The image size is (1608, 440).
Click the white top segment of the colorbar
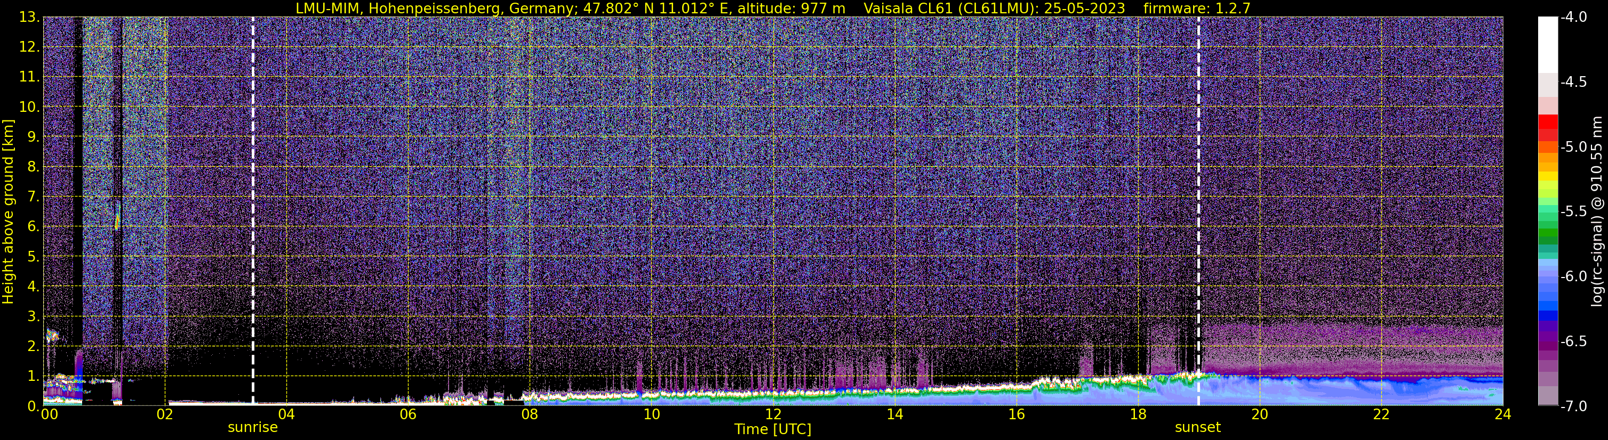pyautogui.click(x=1547, y=45)
